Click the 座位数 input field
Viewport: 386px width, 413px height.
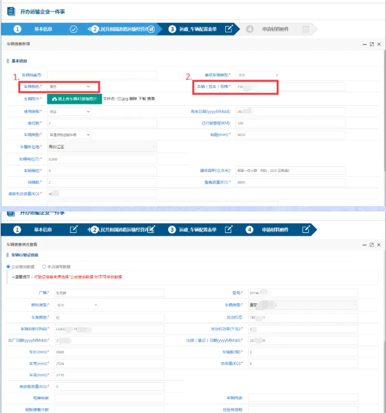(102, 123)
